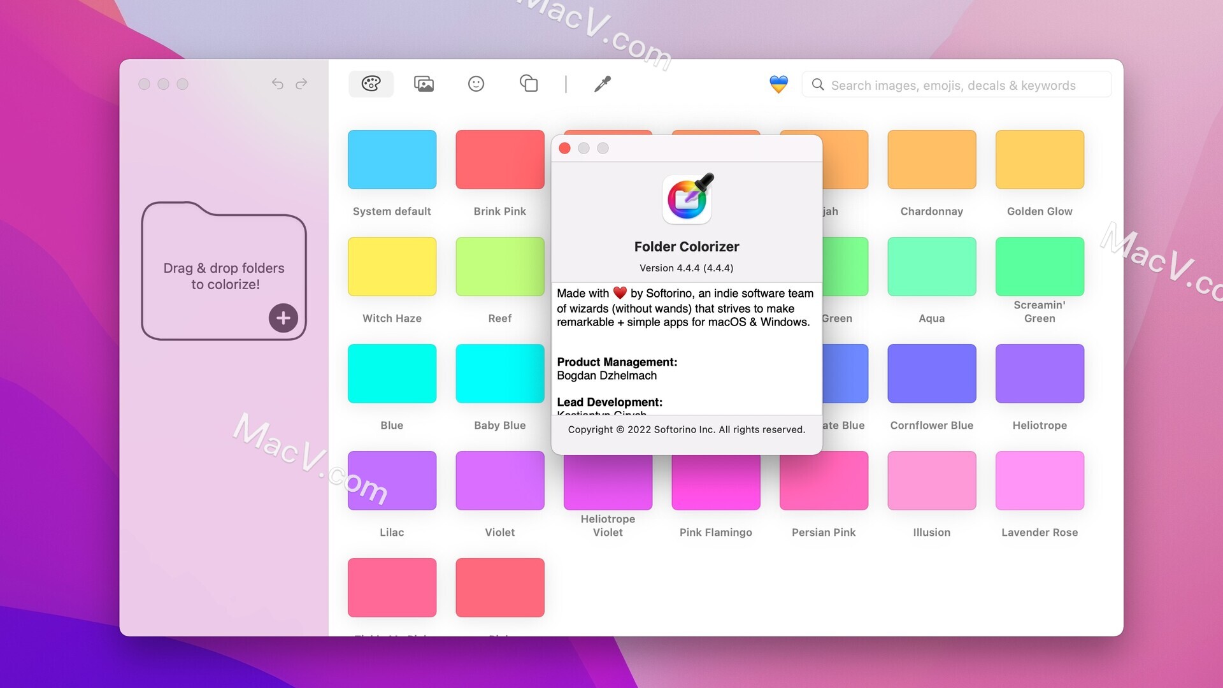Select the Violet color swatch
Viewport: 1223px width, 688px height.
(x=500, y=480)
